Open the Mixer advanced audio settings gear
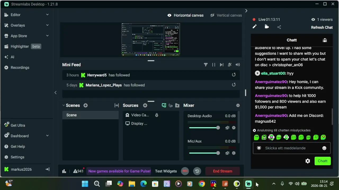Image resolution: width=339 pixels, height=190 pixels. (x=238, y=105)
